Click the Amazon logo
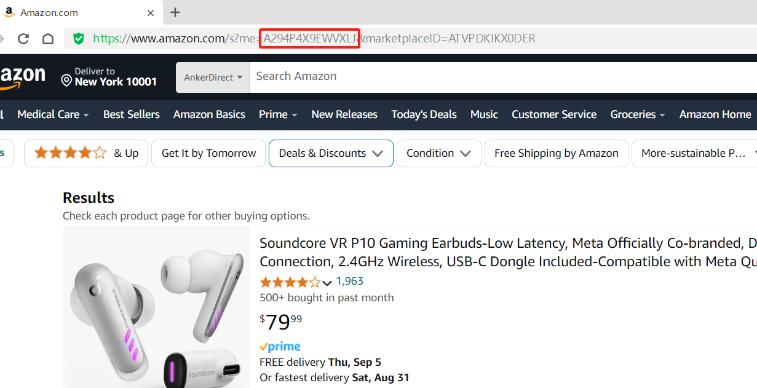757x388 pixels. tap(22, 77)
